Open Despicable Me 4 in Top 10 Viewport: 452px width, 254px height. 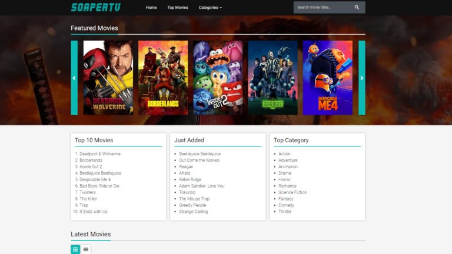[95, 179]
